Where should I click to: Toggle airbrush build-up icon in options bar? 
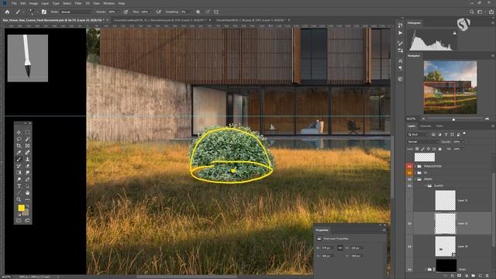158,12
